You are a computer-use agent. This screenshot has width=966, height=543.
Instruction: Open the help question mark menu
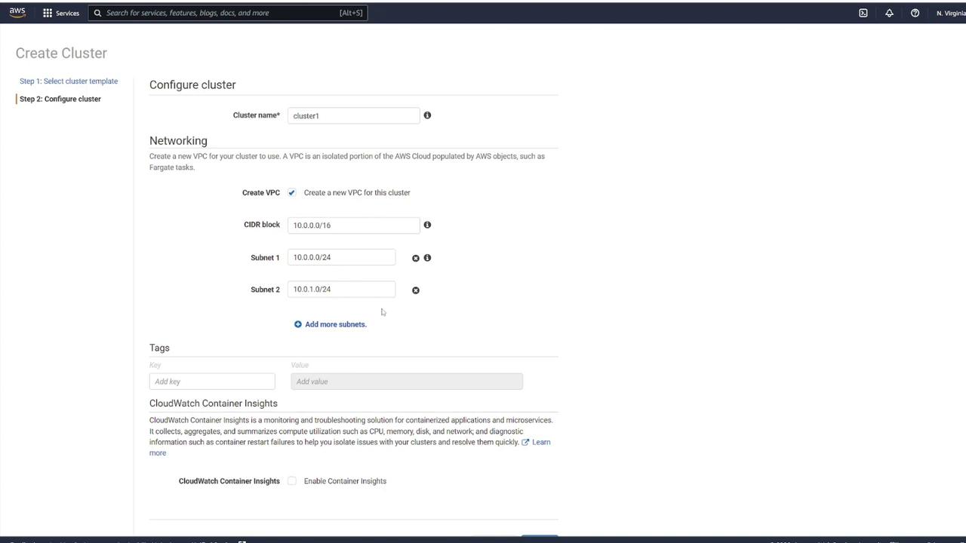(915, 13)
